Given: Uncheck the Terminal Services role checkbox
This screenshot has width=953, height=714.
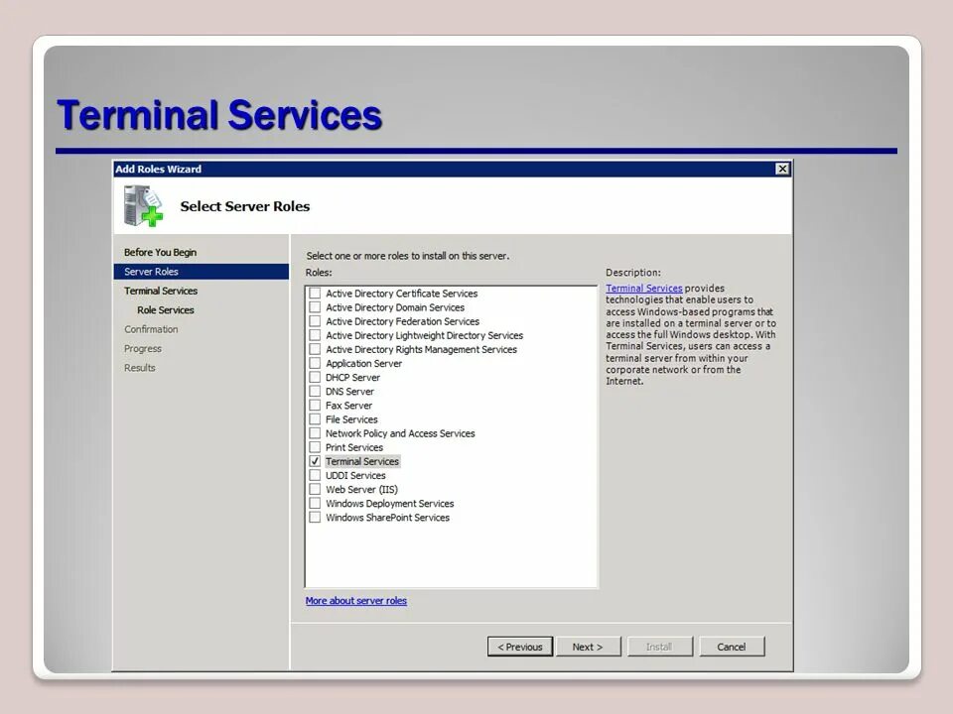Looking at the screenshot, I should 315,461.
